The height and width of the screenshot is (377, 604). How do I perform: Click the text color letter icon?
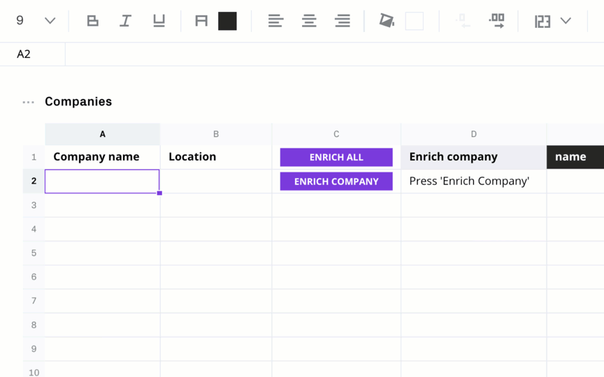click(201, 21)
